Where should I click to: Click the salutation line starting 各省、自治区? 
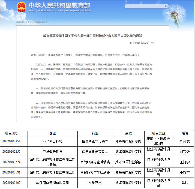[x=85, y=55]
